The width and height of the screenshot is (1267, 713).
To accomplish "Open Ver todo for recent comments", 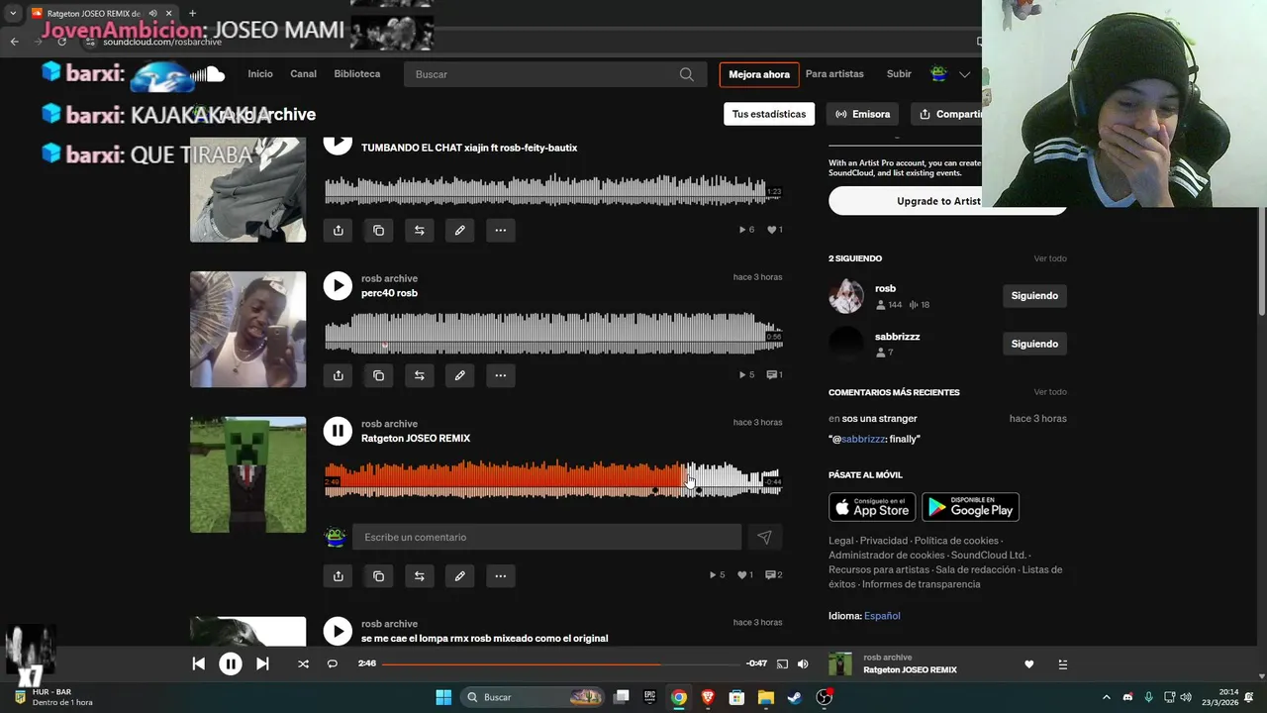I will (x=1050, y=392).
